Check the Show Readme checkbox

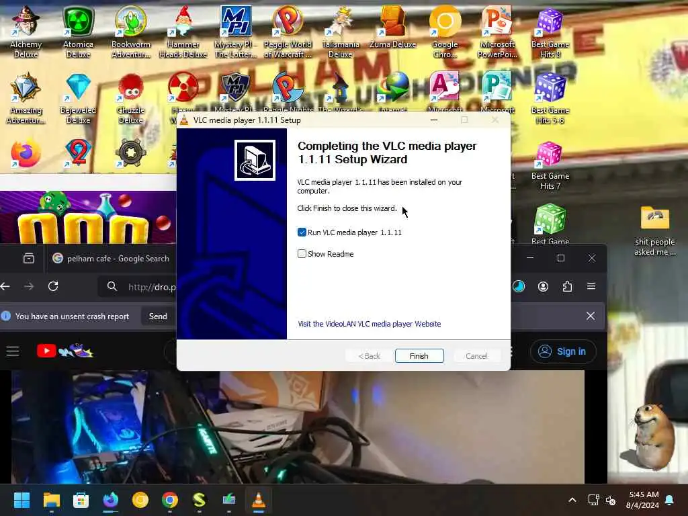click(302, 253)
